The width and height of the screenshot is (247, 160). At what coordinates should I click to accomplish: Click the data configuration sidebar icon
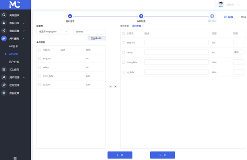coord(4,93)
